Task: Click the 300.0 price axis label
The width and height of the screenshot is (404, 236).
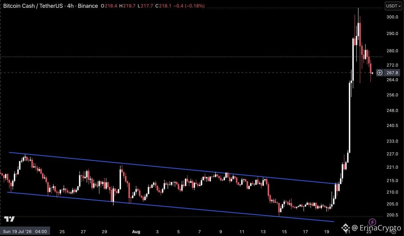Action: pyautogui.click(x=392, y=17)
